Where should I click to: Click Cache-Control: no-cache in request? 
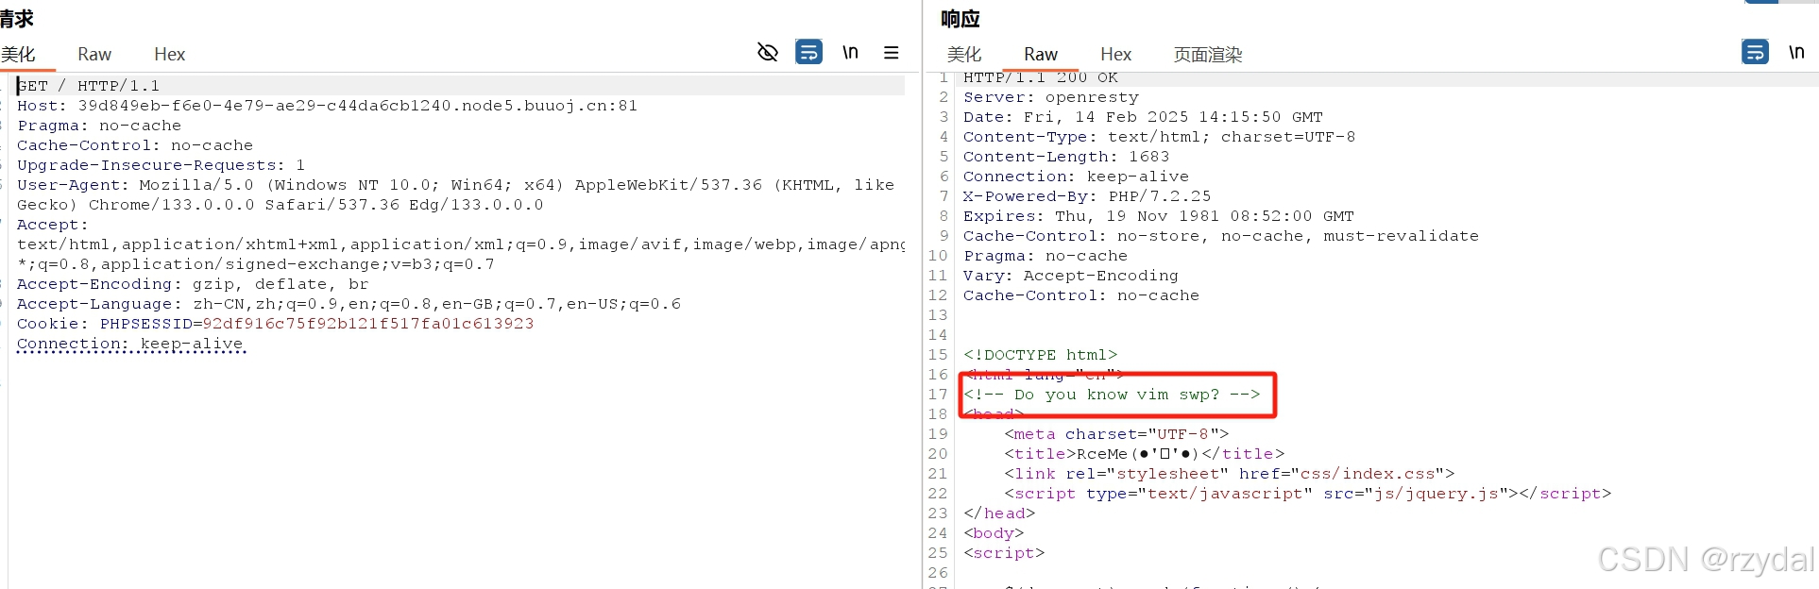pyautogui.click(x=135, y=145)
